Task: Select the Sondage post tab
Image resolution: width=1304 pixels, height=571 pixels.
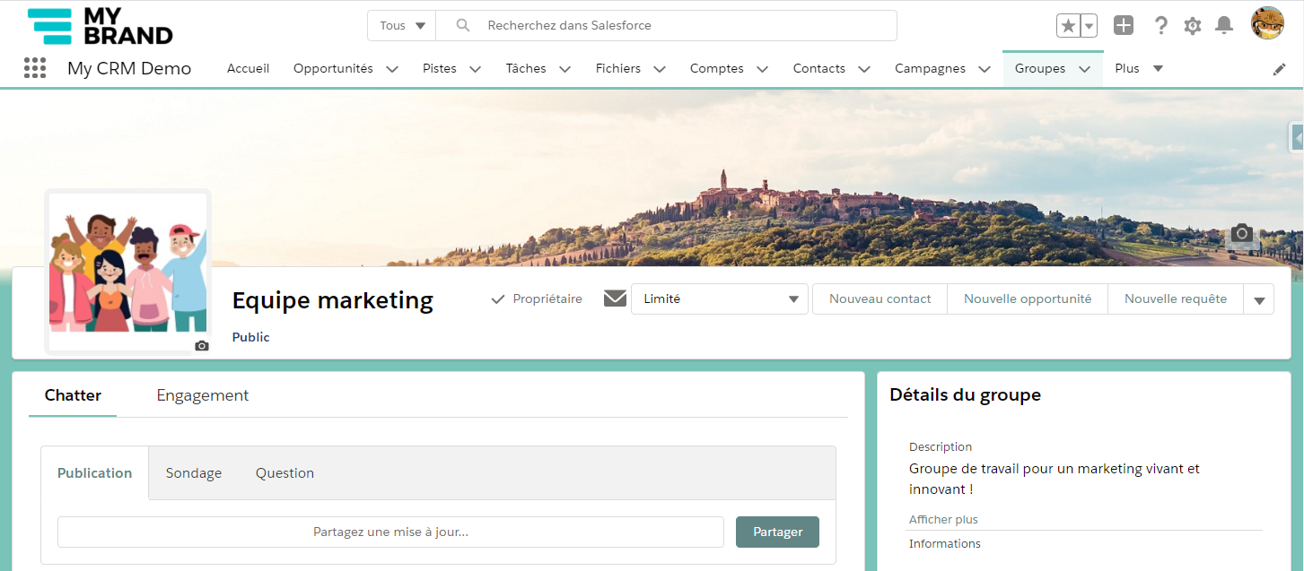Action: click(x=193, y=473)
